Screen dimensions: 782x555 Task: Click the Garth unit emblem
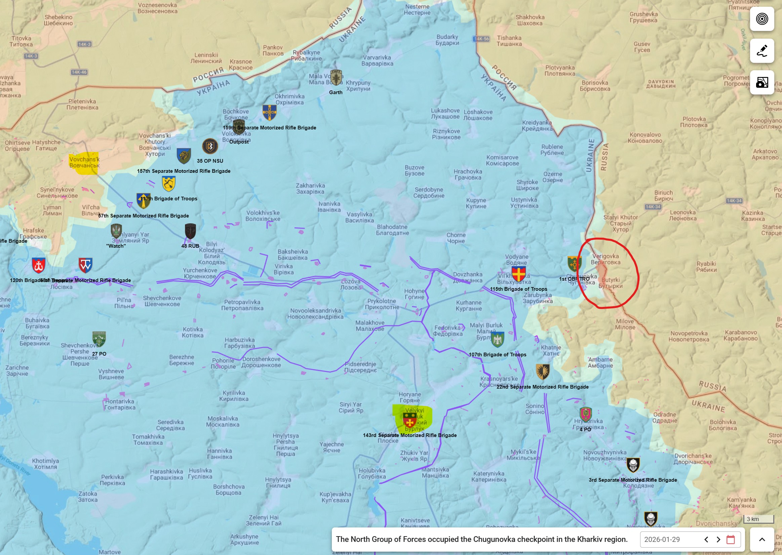tap(336, 78)
